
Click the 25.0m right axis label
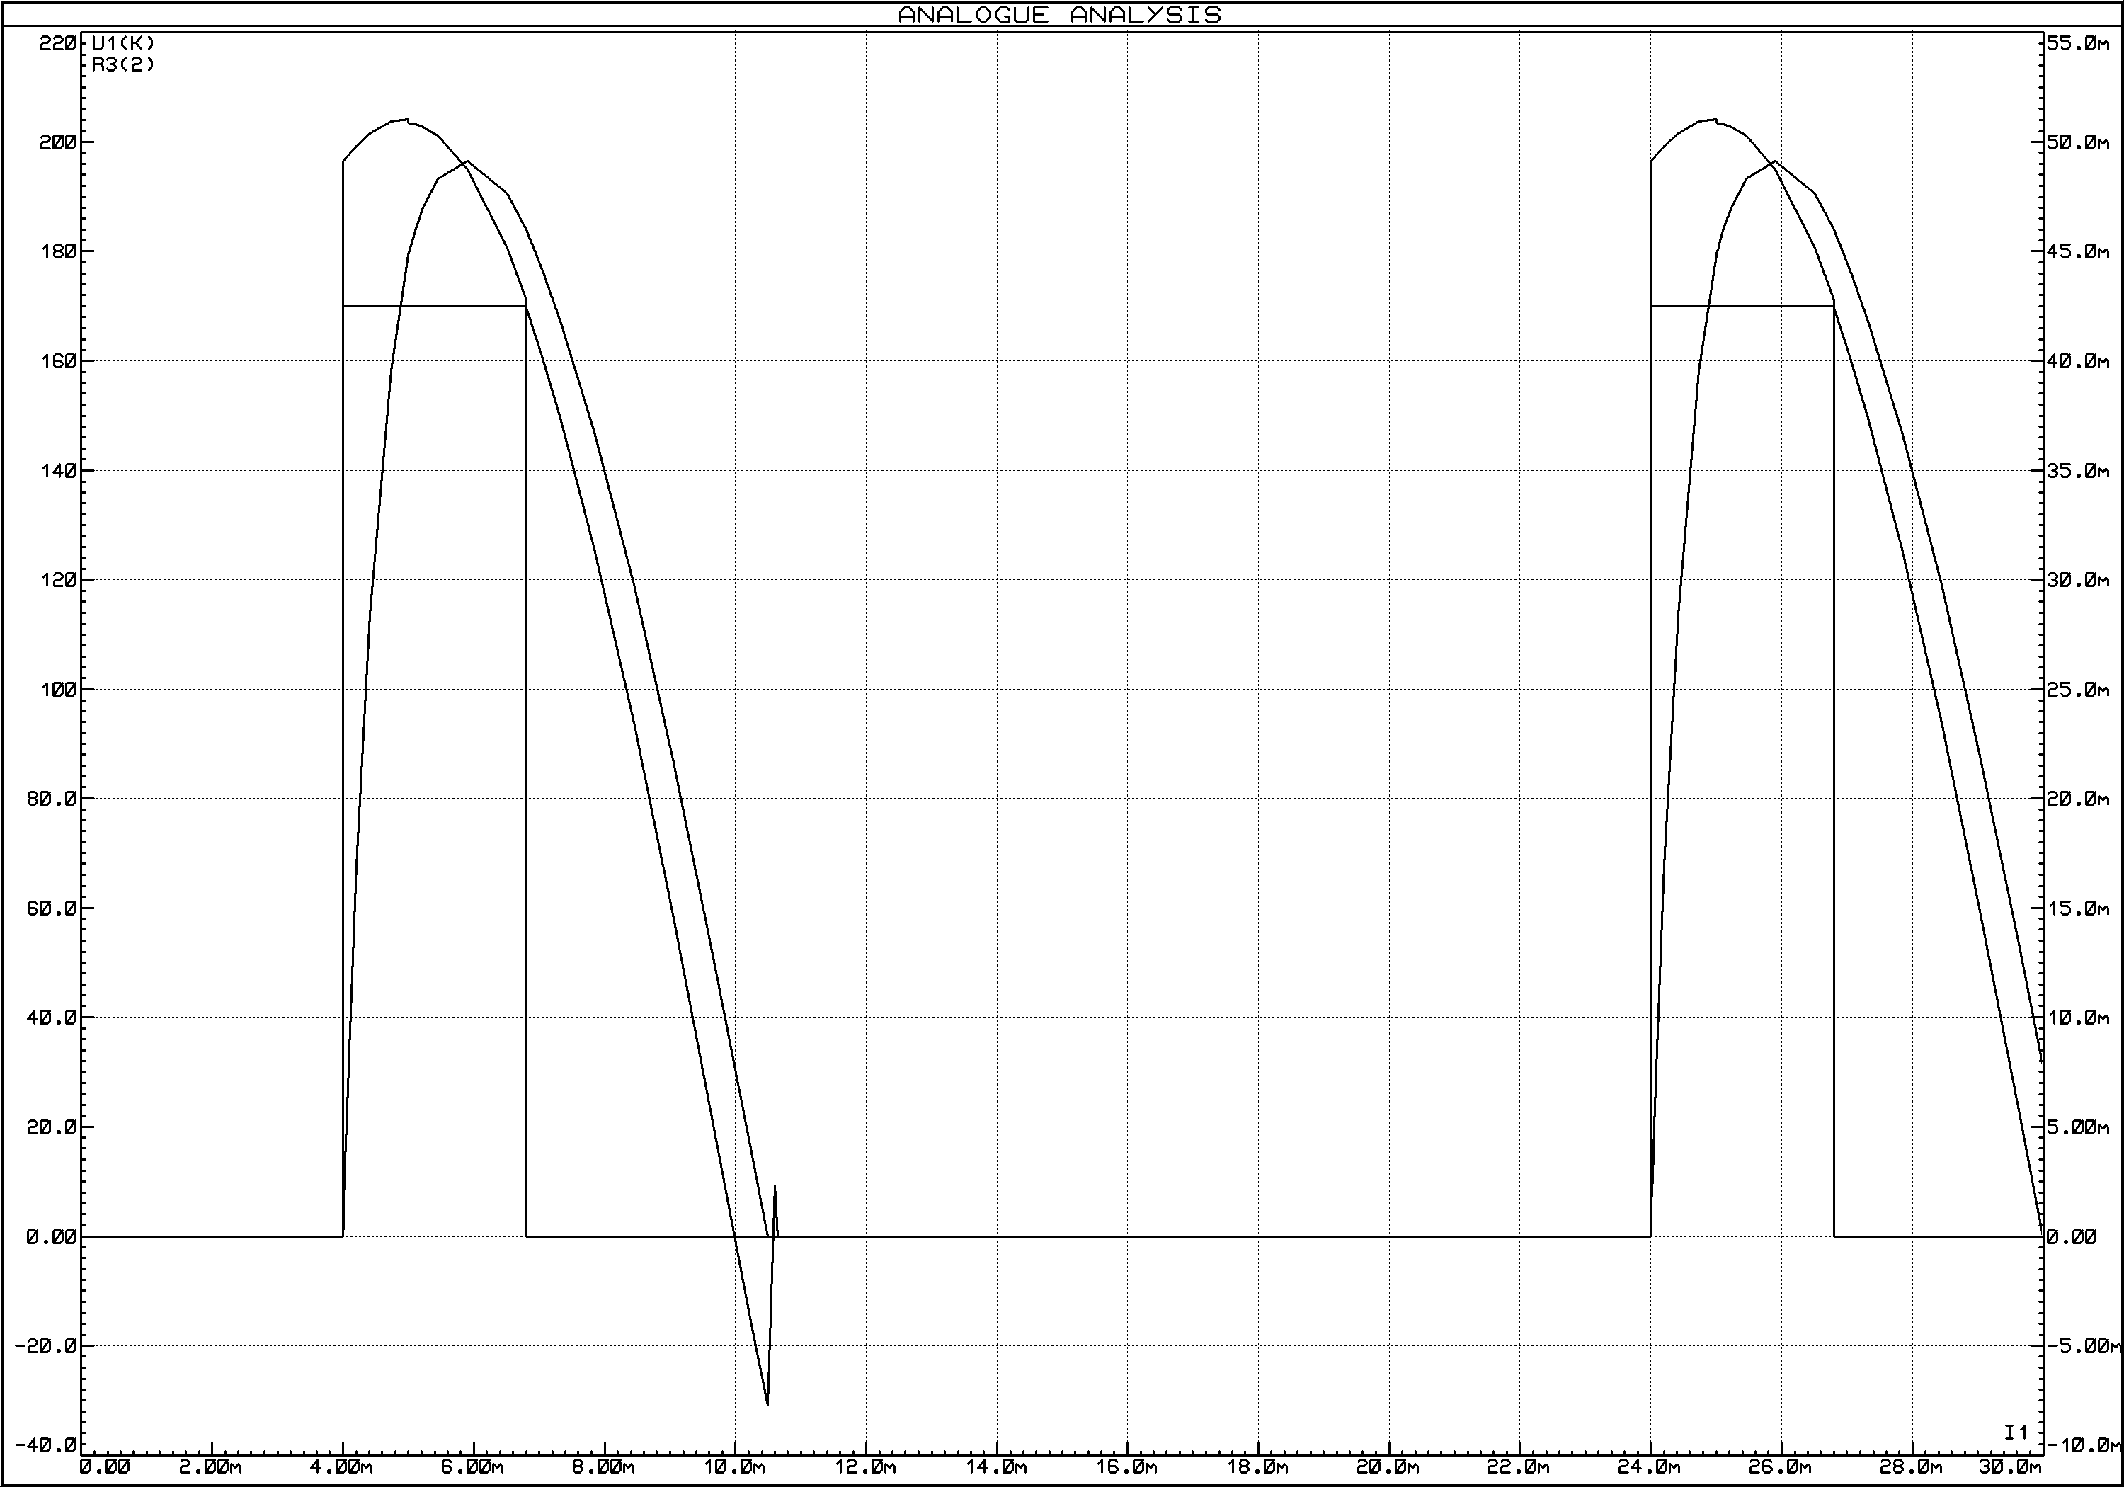2078,690
